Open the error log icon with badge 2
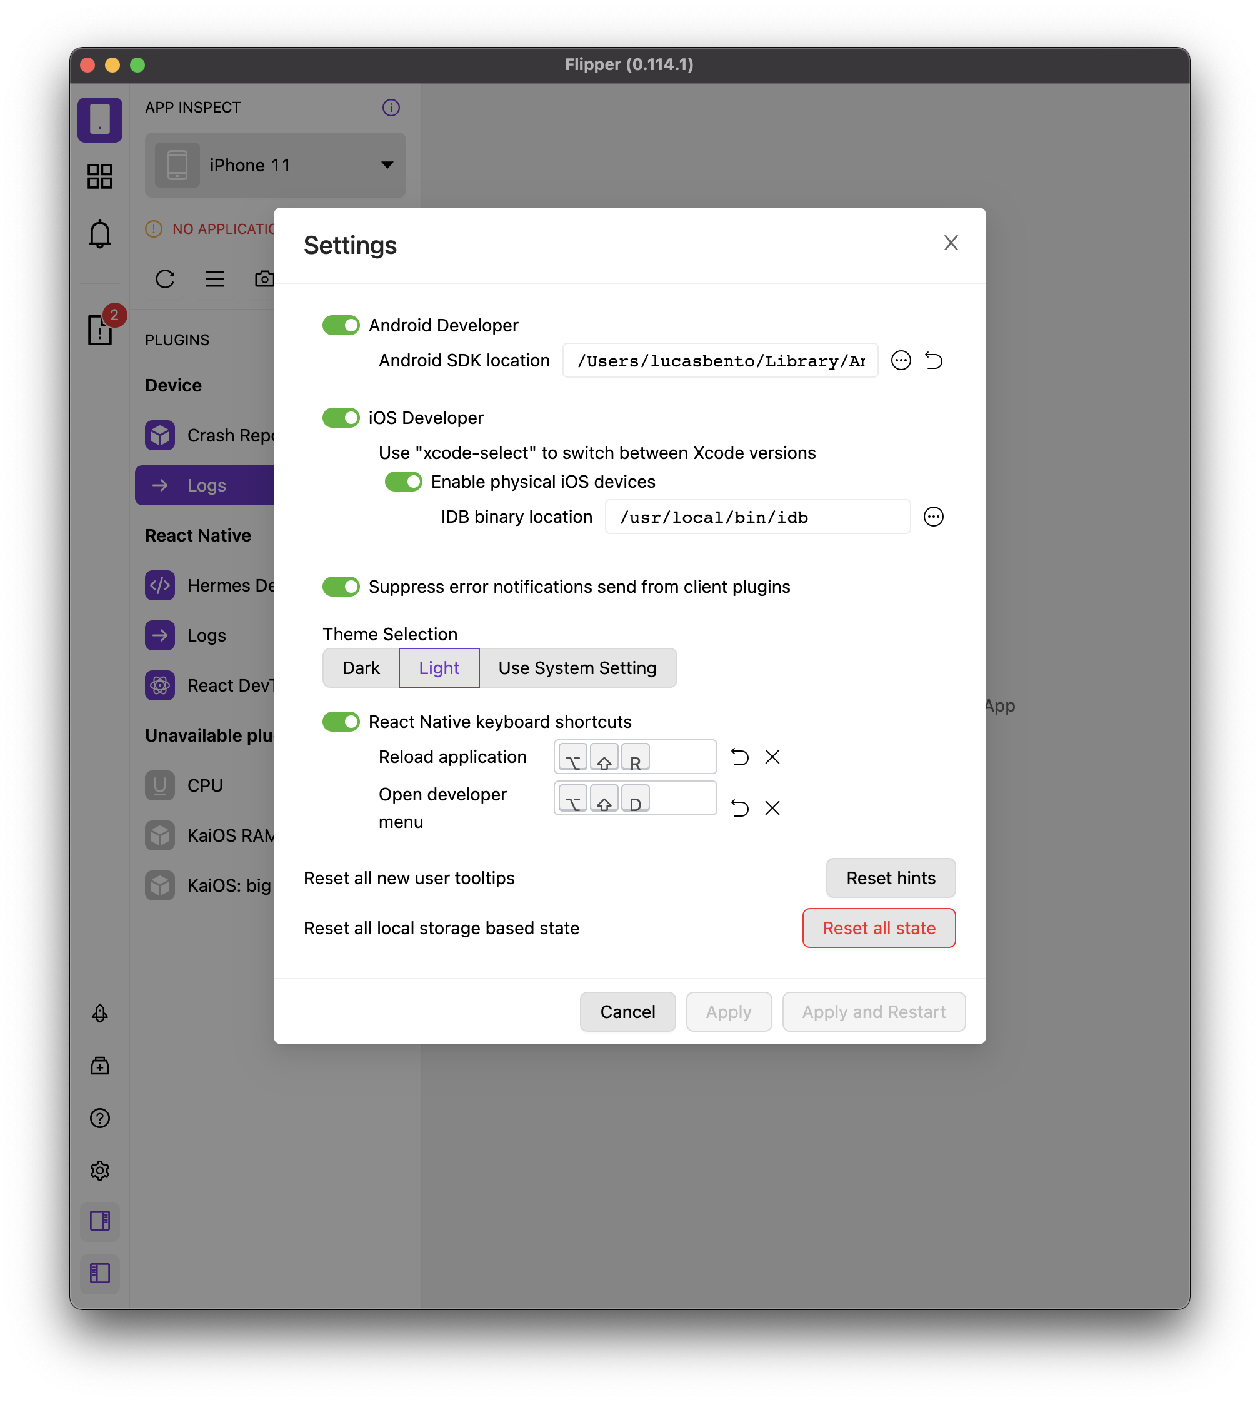 pyautogui.click(x=101, y=328)
